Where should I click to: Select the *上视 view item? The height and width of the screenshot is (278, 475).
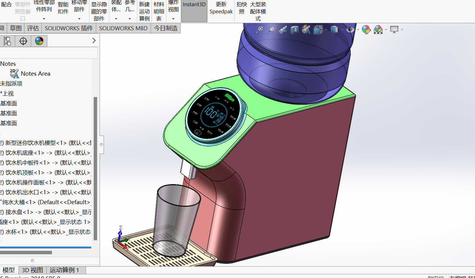(x=7, y=93)
